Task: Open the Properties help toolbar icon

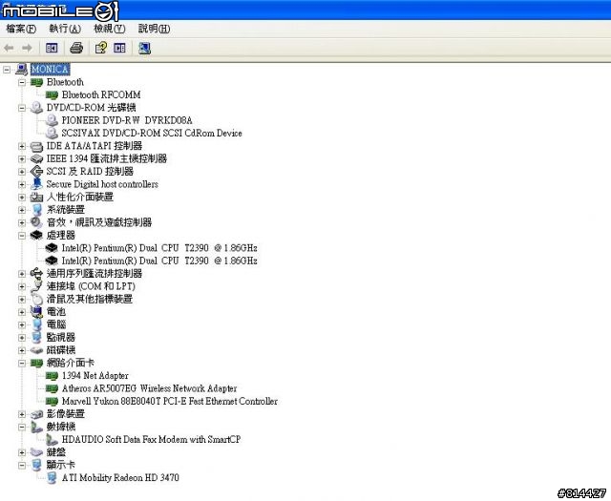Action: pos(101,48)
